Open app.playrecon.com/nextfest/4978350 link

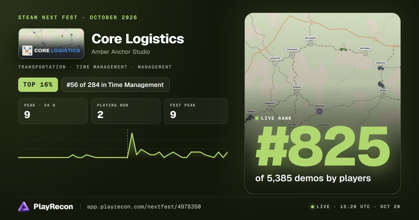pyautogui.click(x=144, y=207)
